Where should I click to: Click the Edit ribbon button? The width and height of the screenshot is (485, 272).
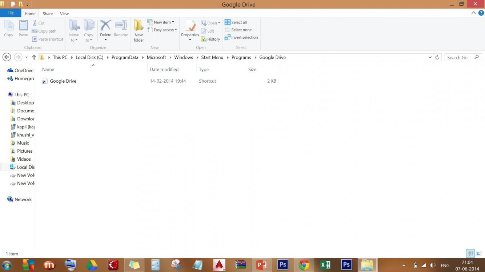pyautogui.click(x=208, y=31)
